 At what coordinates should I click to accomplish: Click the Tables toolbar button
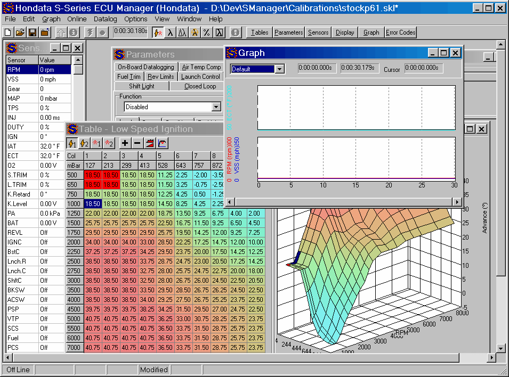[x=260, y=32]
